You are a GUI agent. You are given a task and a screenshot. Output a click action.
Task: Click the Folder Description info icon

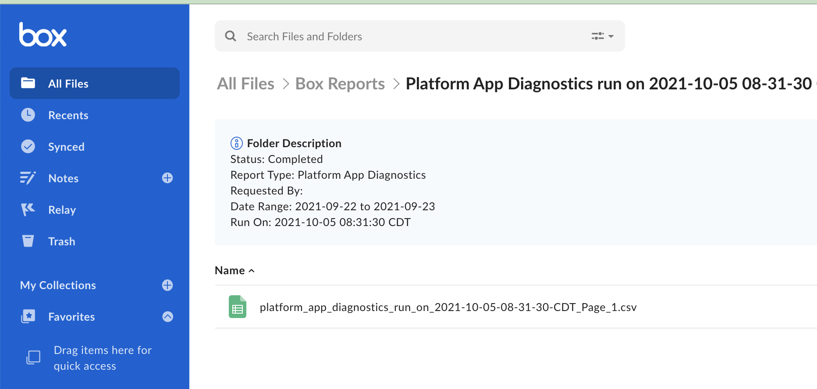(237, 143)
